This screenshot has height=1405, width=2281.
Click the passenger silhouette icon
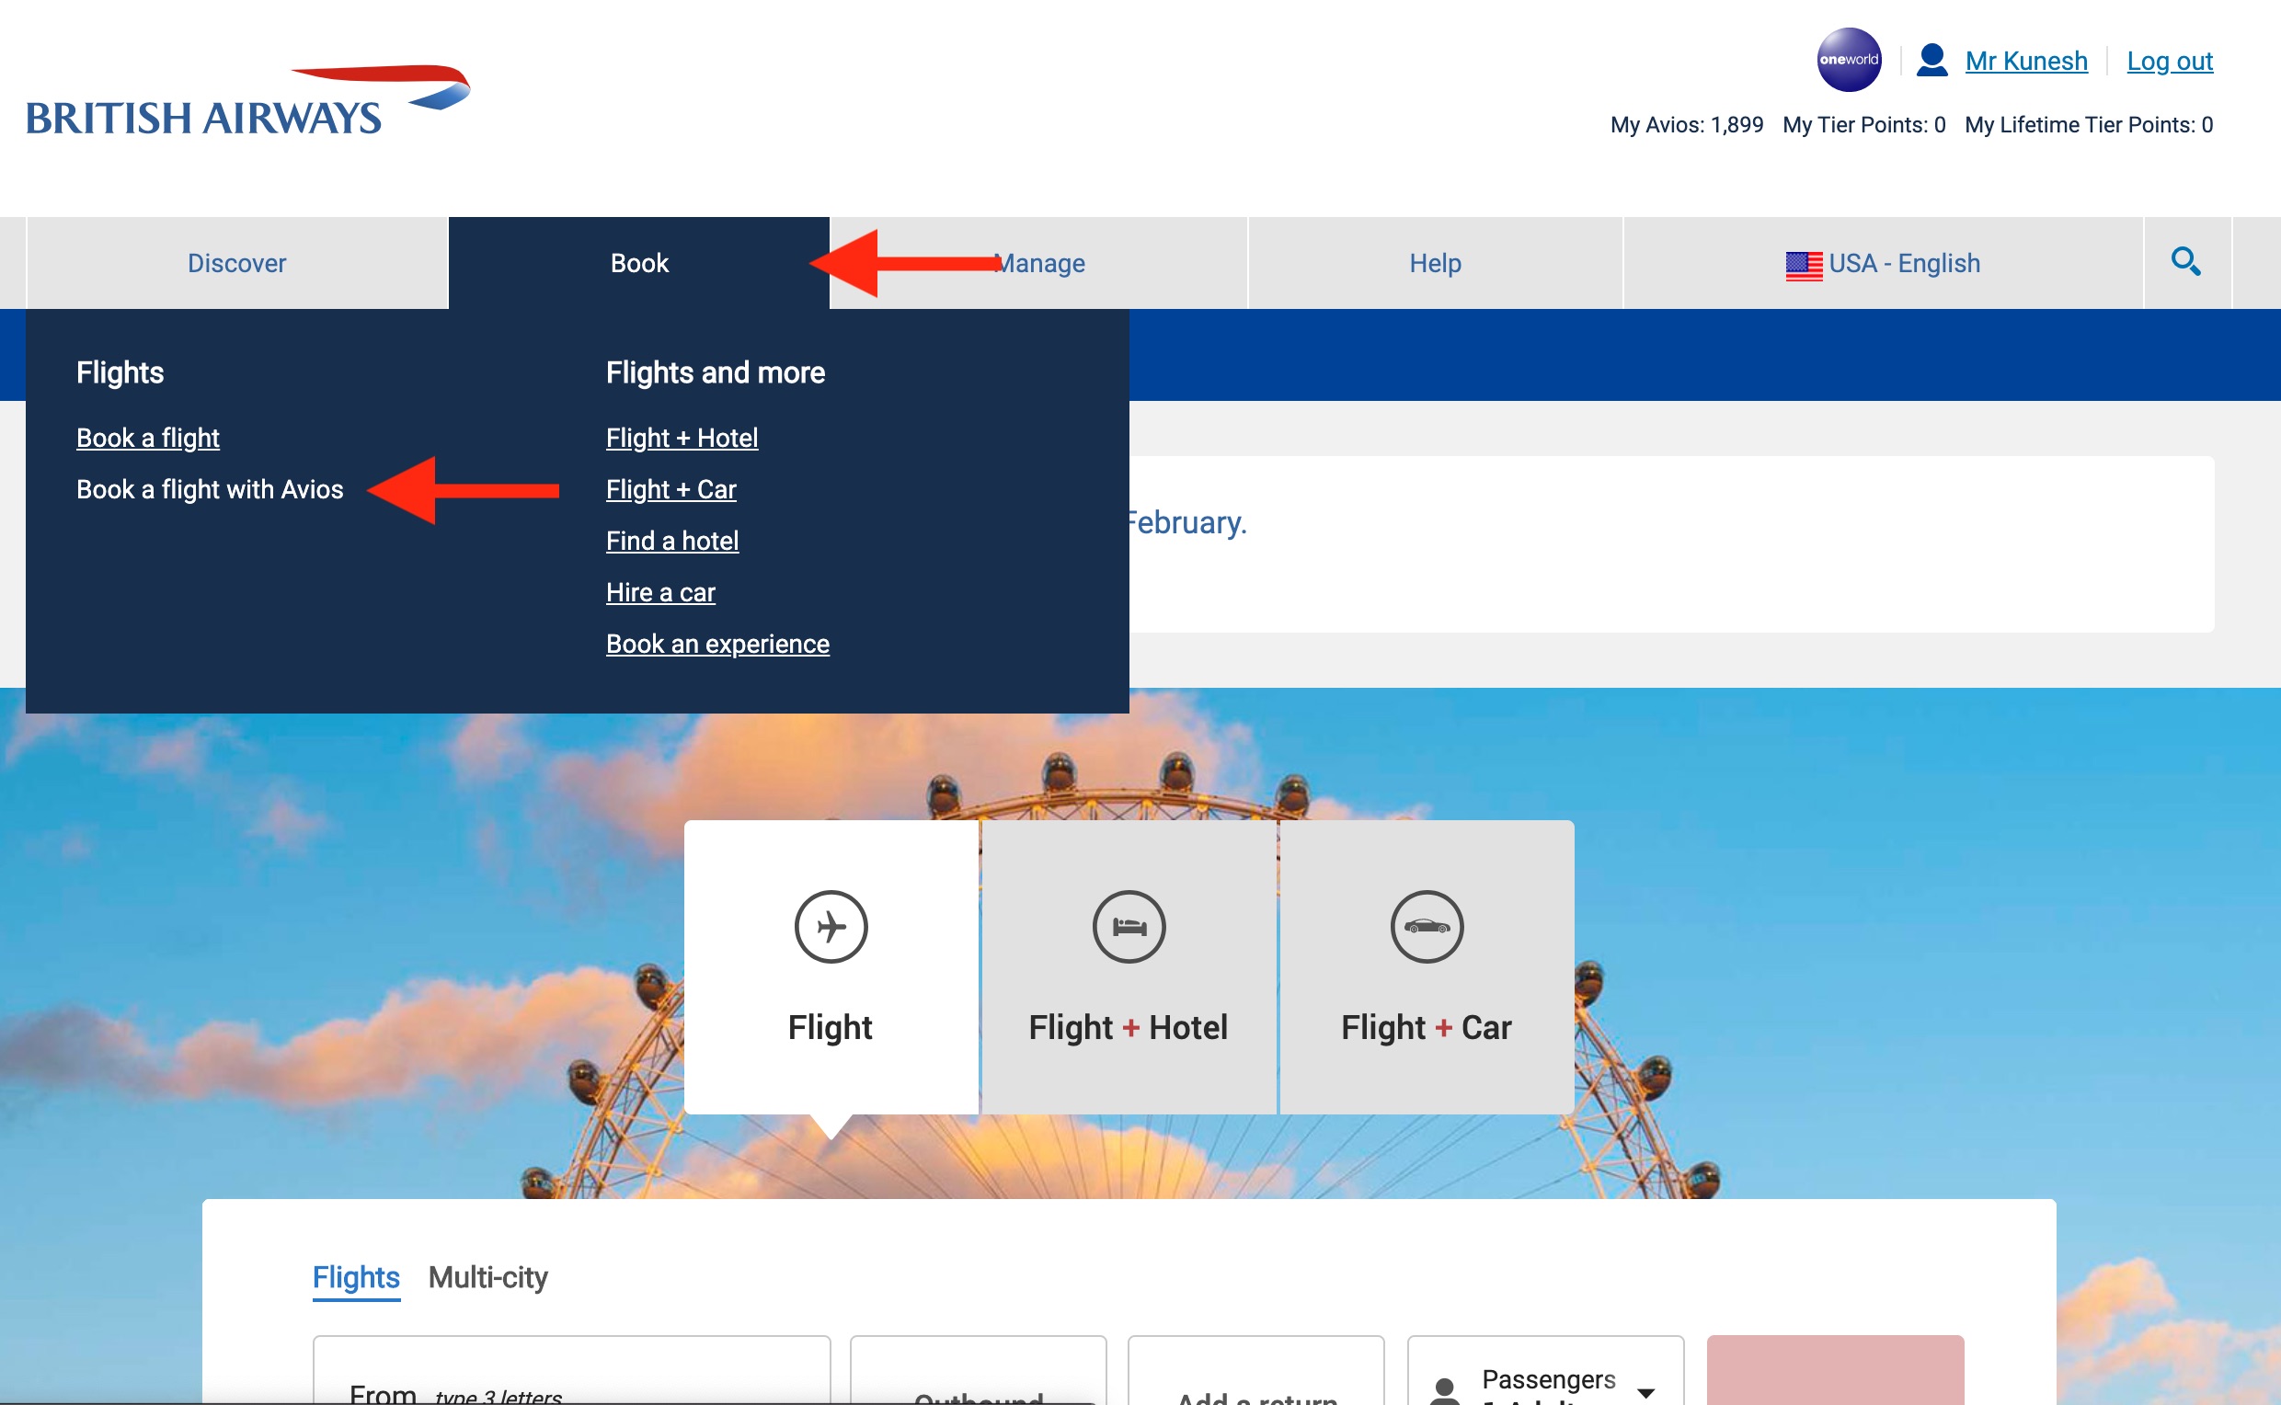pos(1444,1390)
